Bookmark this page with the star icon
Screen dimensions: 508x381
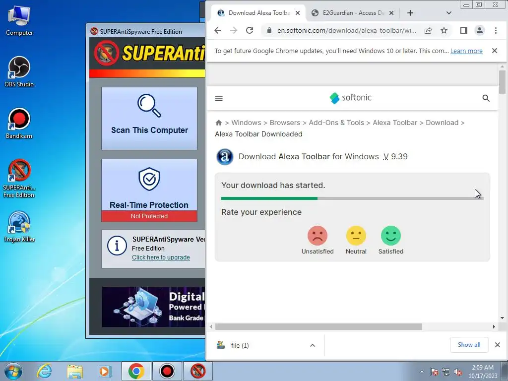[x=444, y=30]
